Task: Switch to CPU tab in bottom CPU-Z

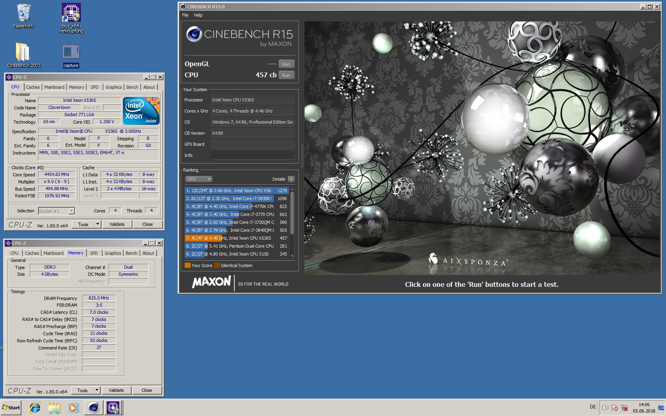Action: click(x=15, y=253)
